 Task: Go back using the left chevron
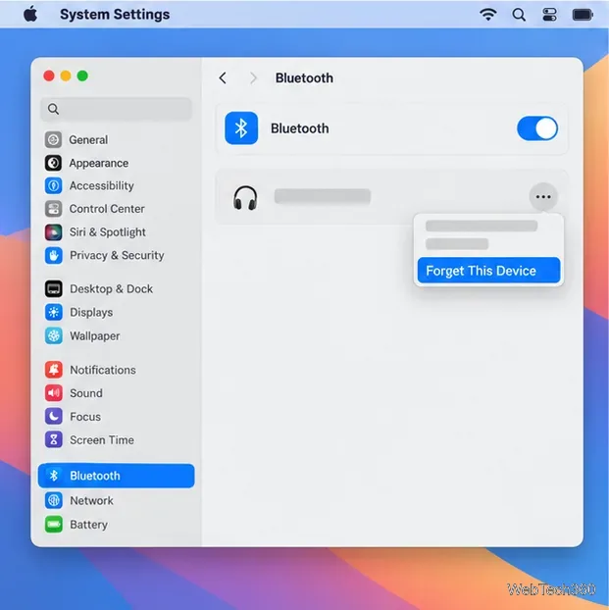coord(223,77)
